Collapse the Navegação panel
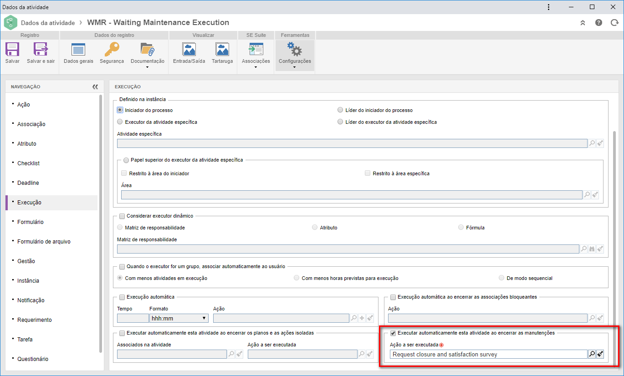Screen dimensions: 624x376 click(x=95, y=86)
